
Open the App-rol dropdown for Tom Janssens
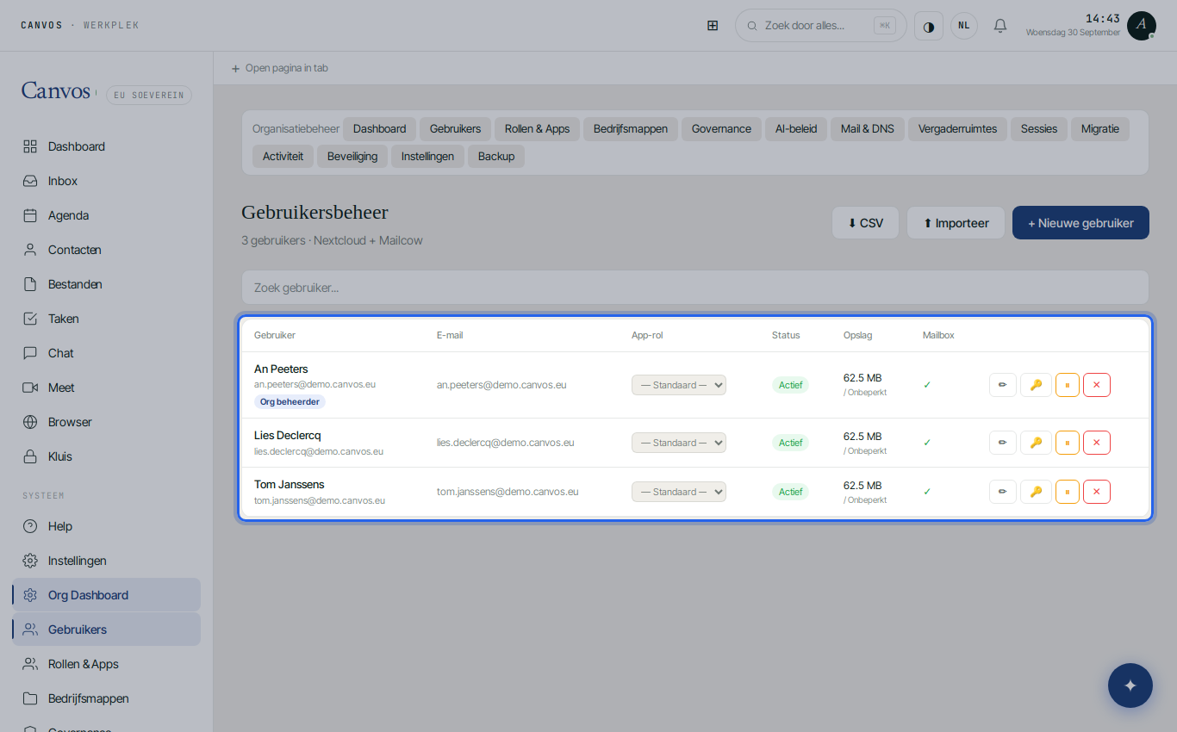[679, 492]
